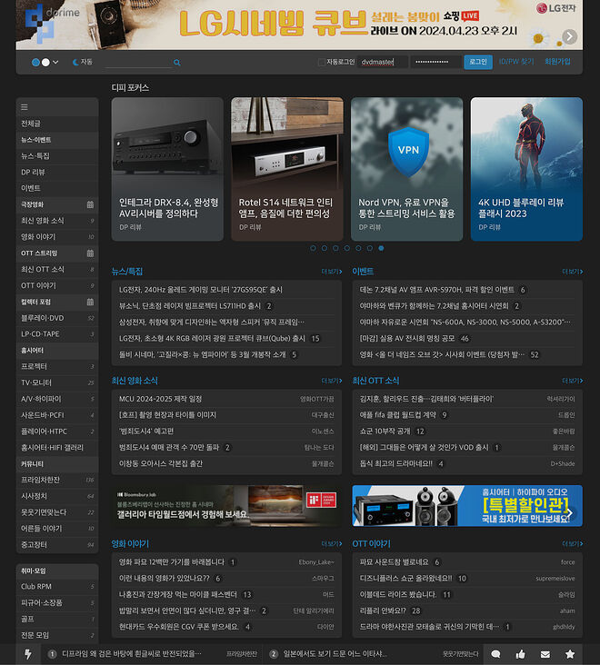Open trending post number 1 in bottom bar

point(132,654)
